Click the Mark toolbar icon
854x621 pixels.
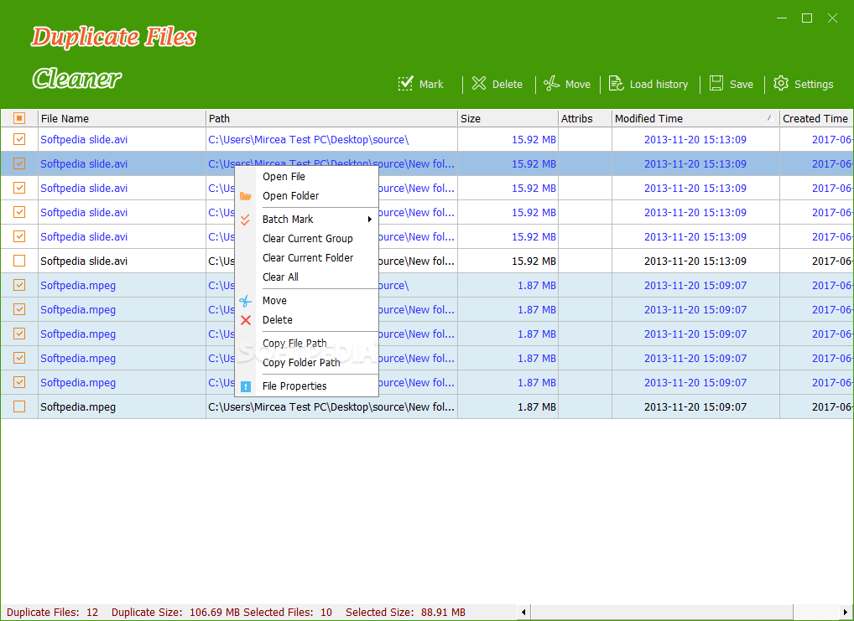click(405, 83)
